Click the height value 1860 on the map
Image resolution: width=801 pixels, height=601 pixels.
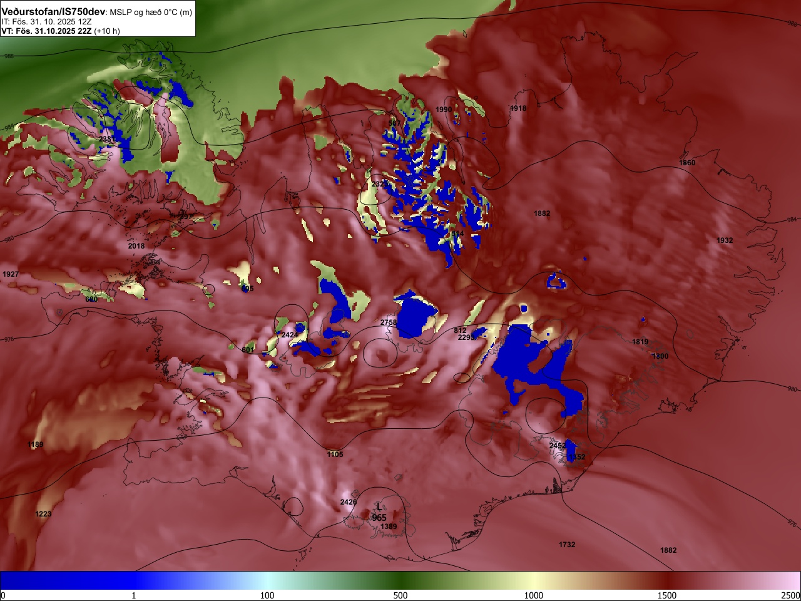(x=687, y=163)
